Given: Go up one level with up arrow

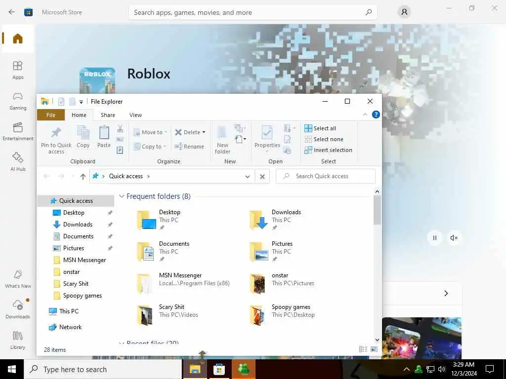Looking at the screenshot, I should click(x=83, y=176).
